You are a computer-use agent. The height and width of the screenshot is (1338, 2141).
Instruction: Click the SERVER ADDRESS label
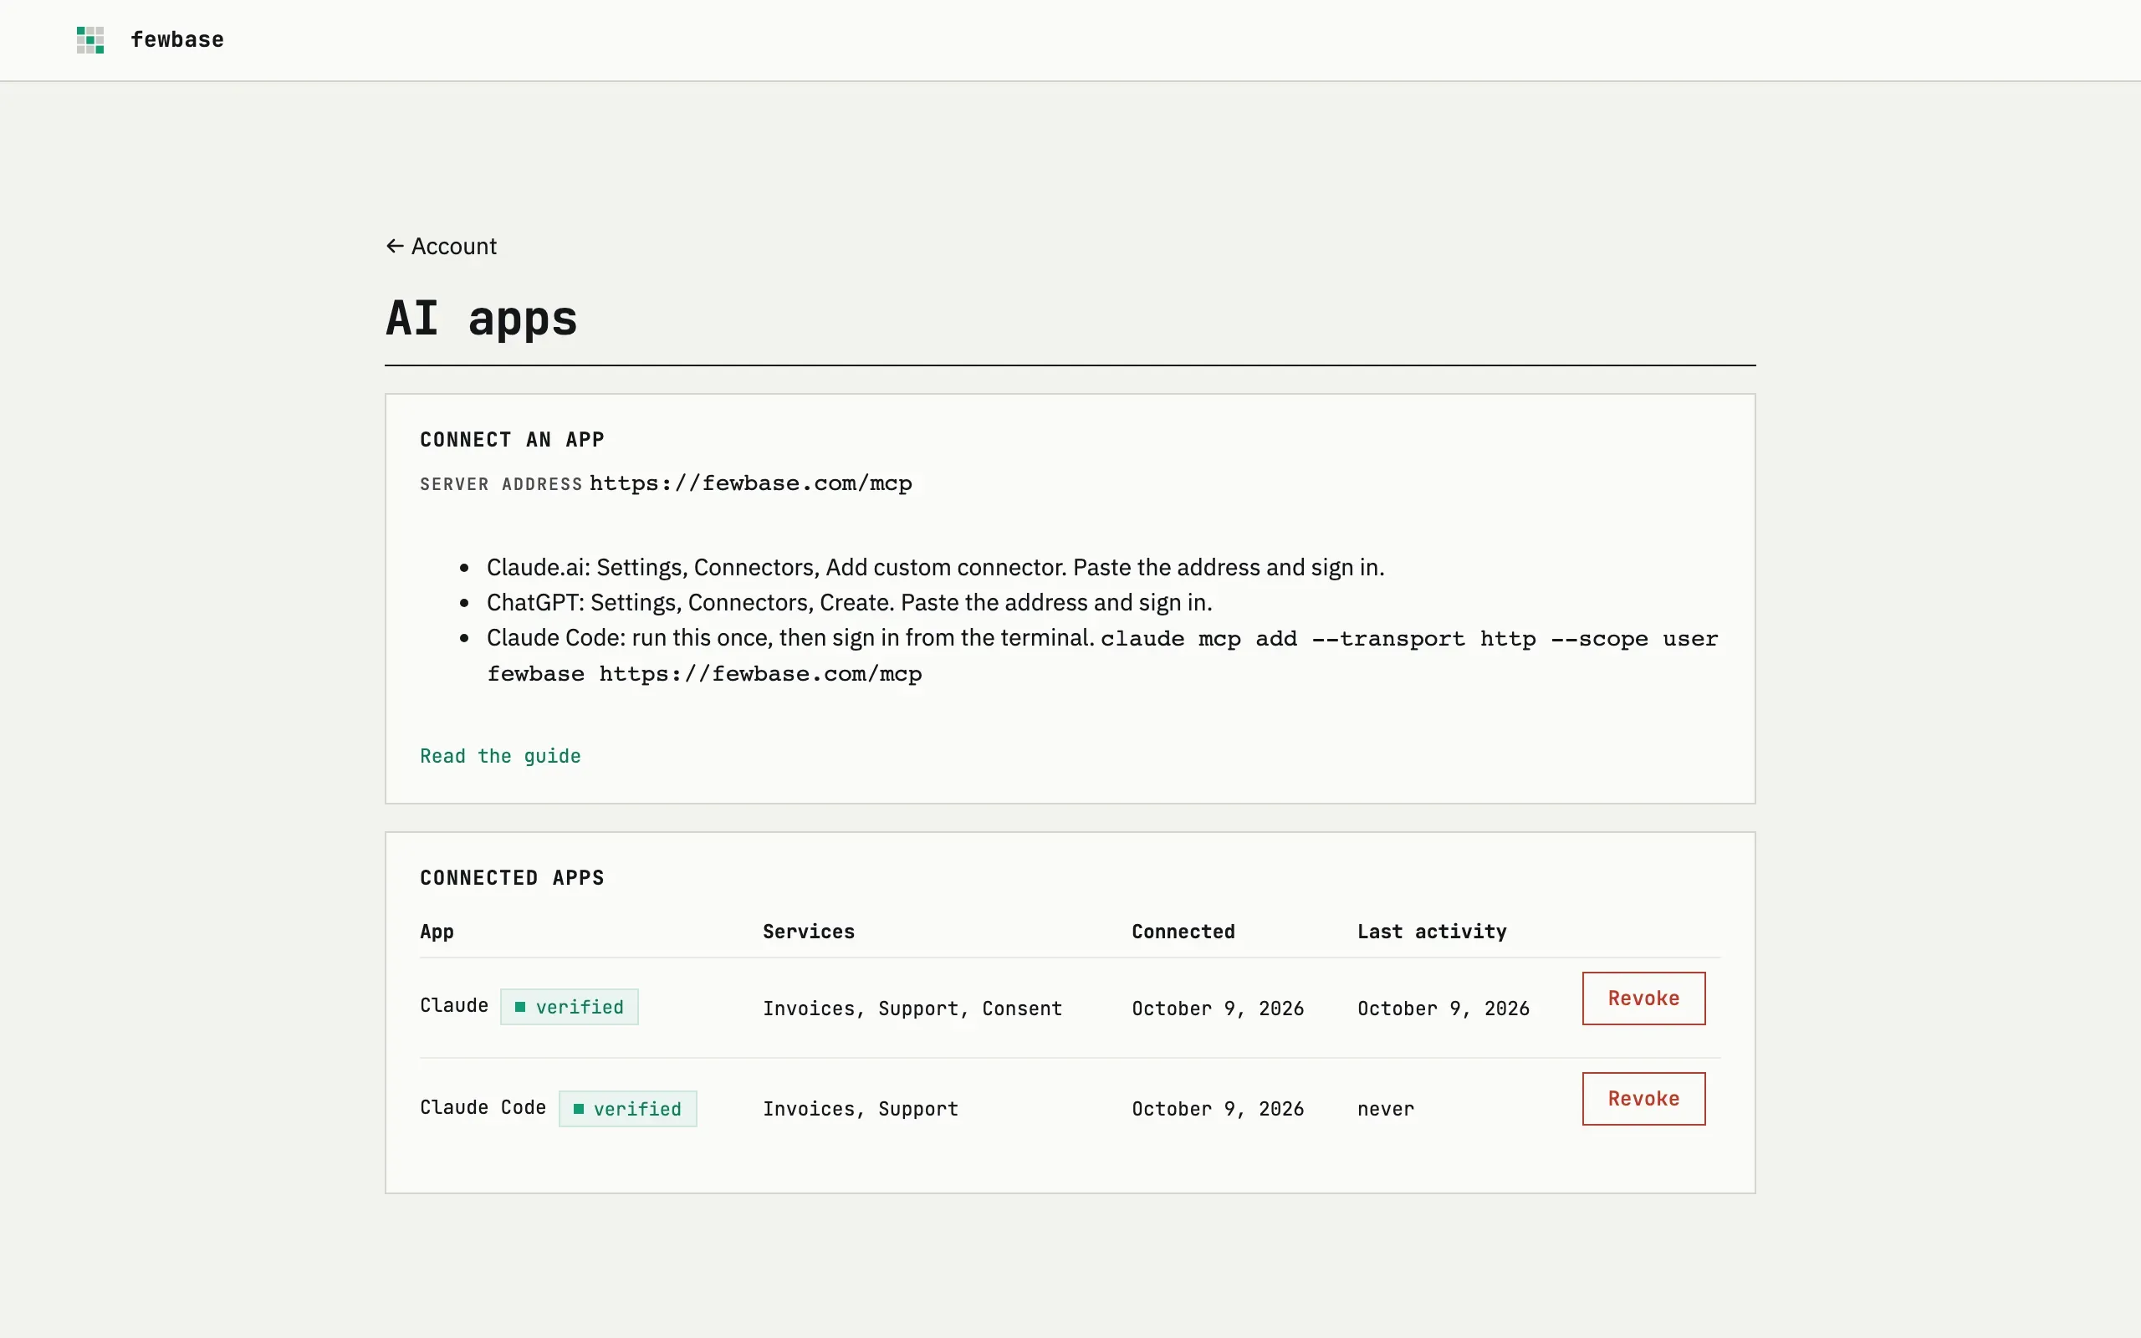[501, 484]
